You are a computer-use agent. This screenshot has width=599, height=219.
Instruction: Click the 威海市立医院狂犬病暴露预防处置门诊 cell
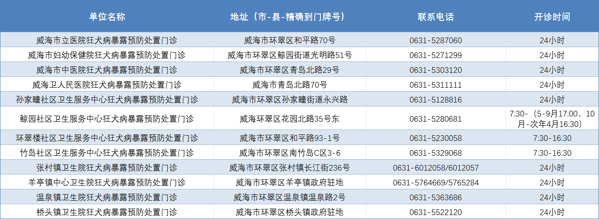pos(107,41)
